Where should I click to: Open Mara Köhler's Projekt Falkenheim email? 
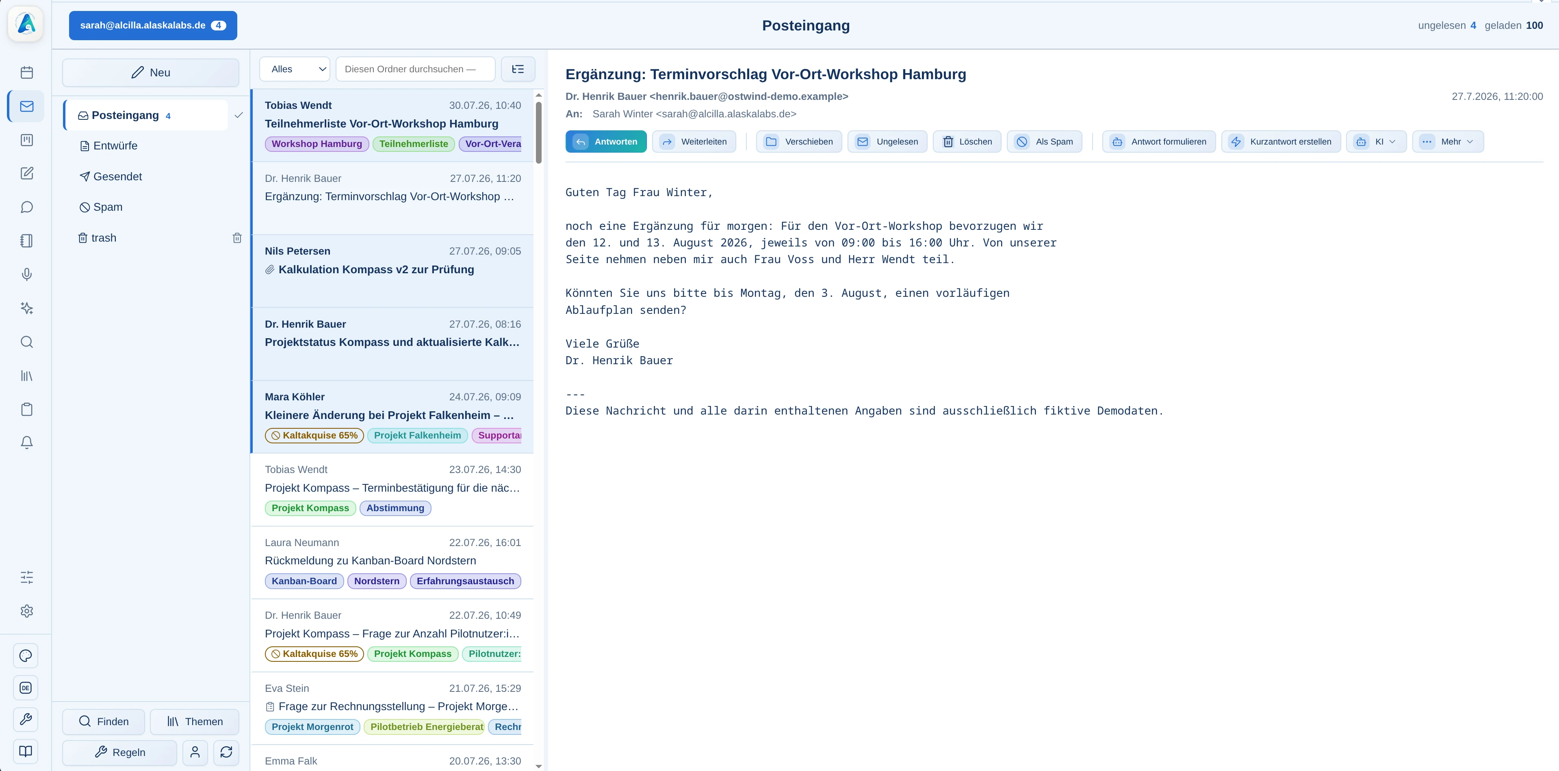[x=392, y=417]
